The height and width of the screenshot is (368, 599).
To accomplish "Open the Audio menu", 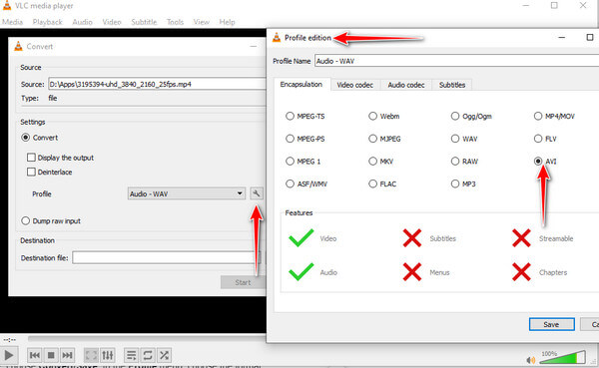I will [83, 22].
